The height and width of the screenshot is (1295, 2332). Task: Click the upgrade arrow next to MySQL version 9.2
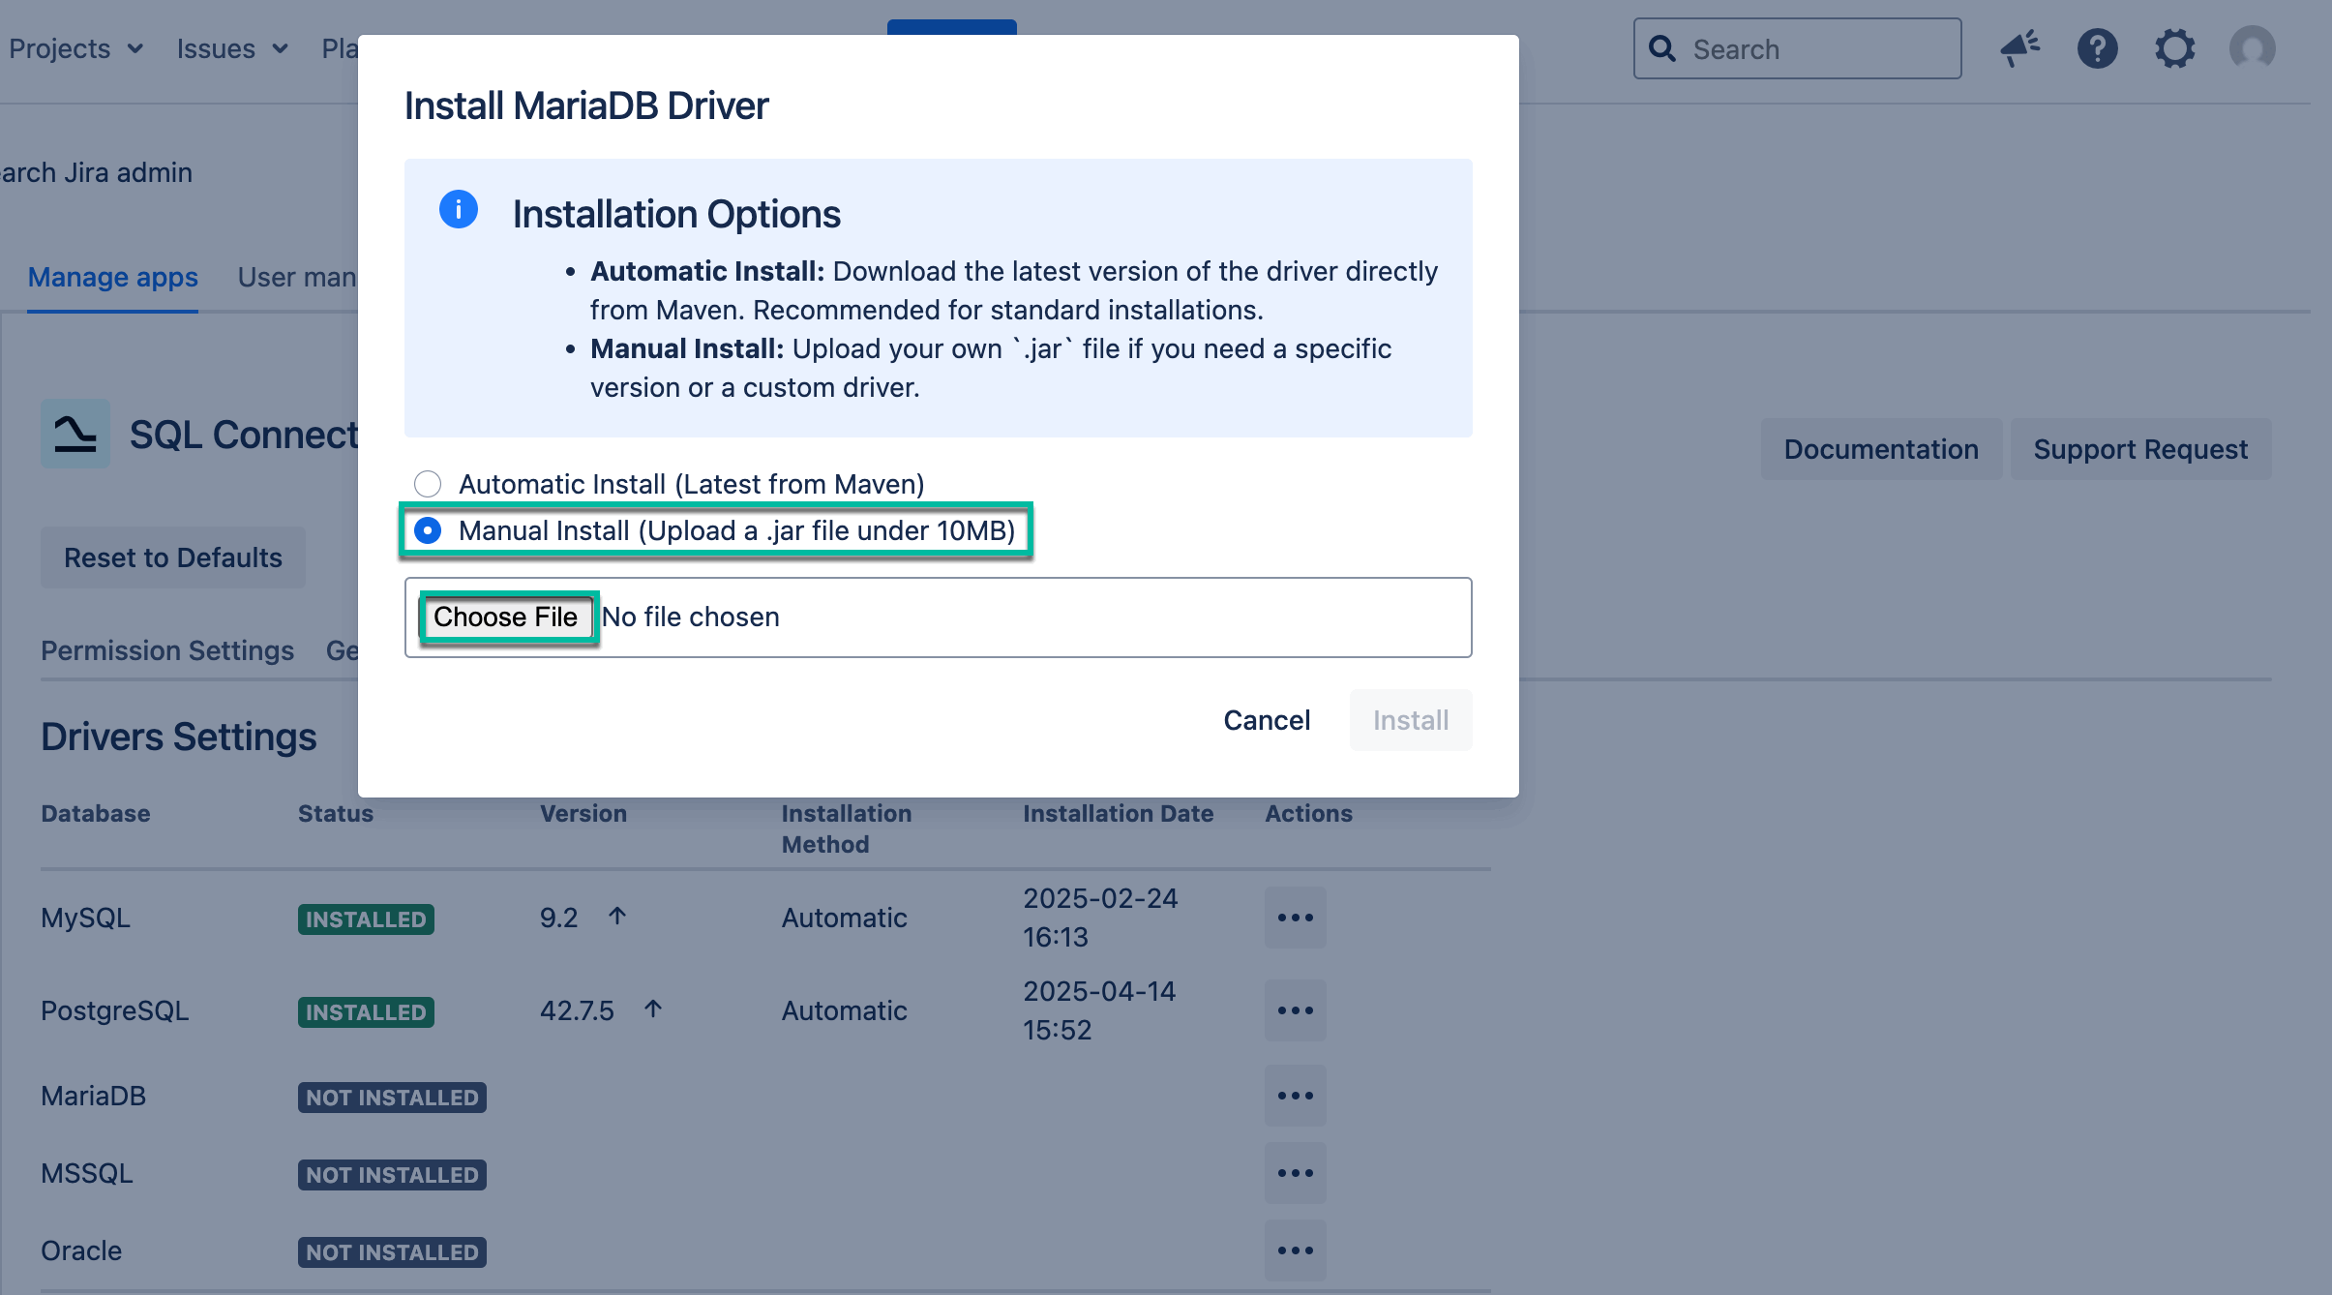click(616, 916)
